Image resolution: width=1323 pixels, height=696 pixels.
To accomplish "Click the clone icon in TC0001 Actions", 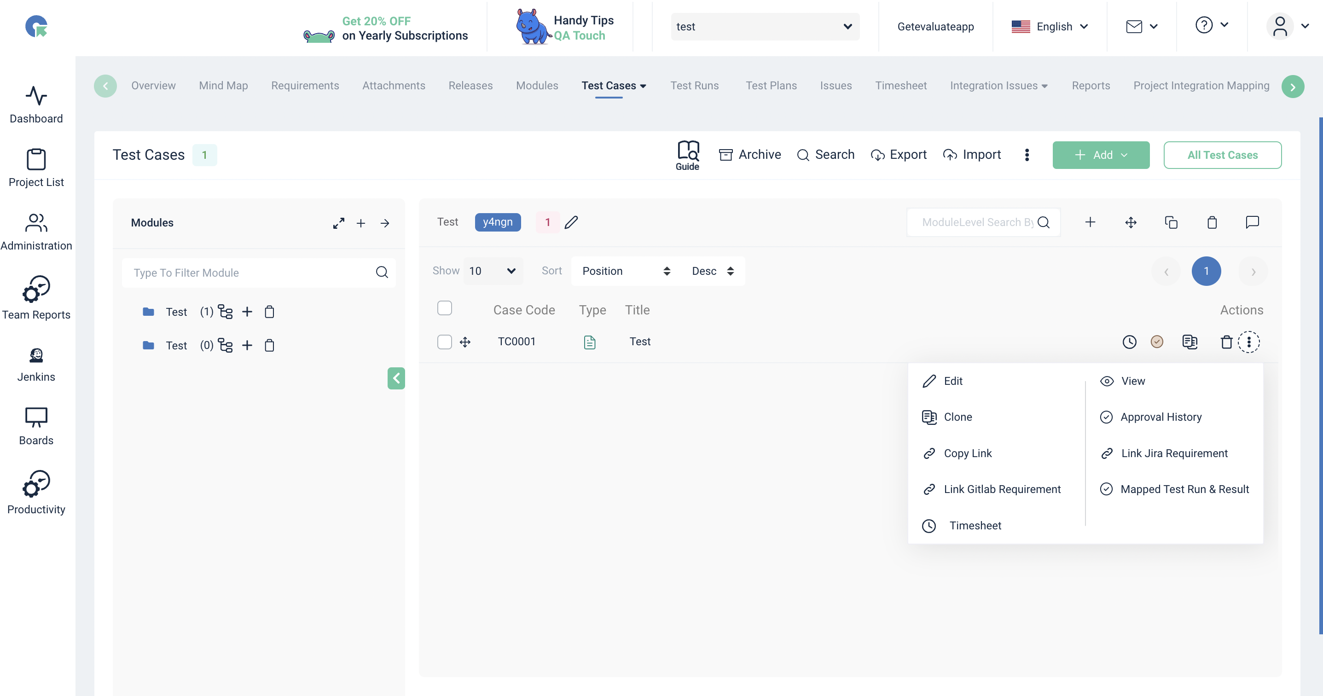I will click(1190, 342).
